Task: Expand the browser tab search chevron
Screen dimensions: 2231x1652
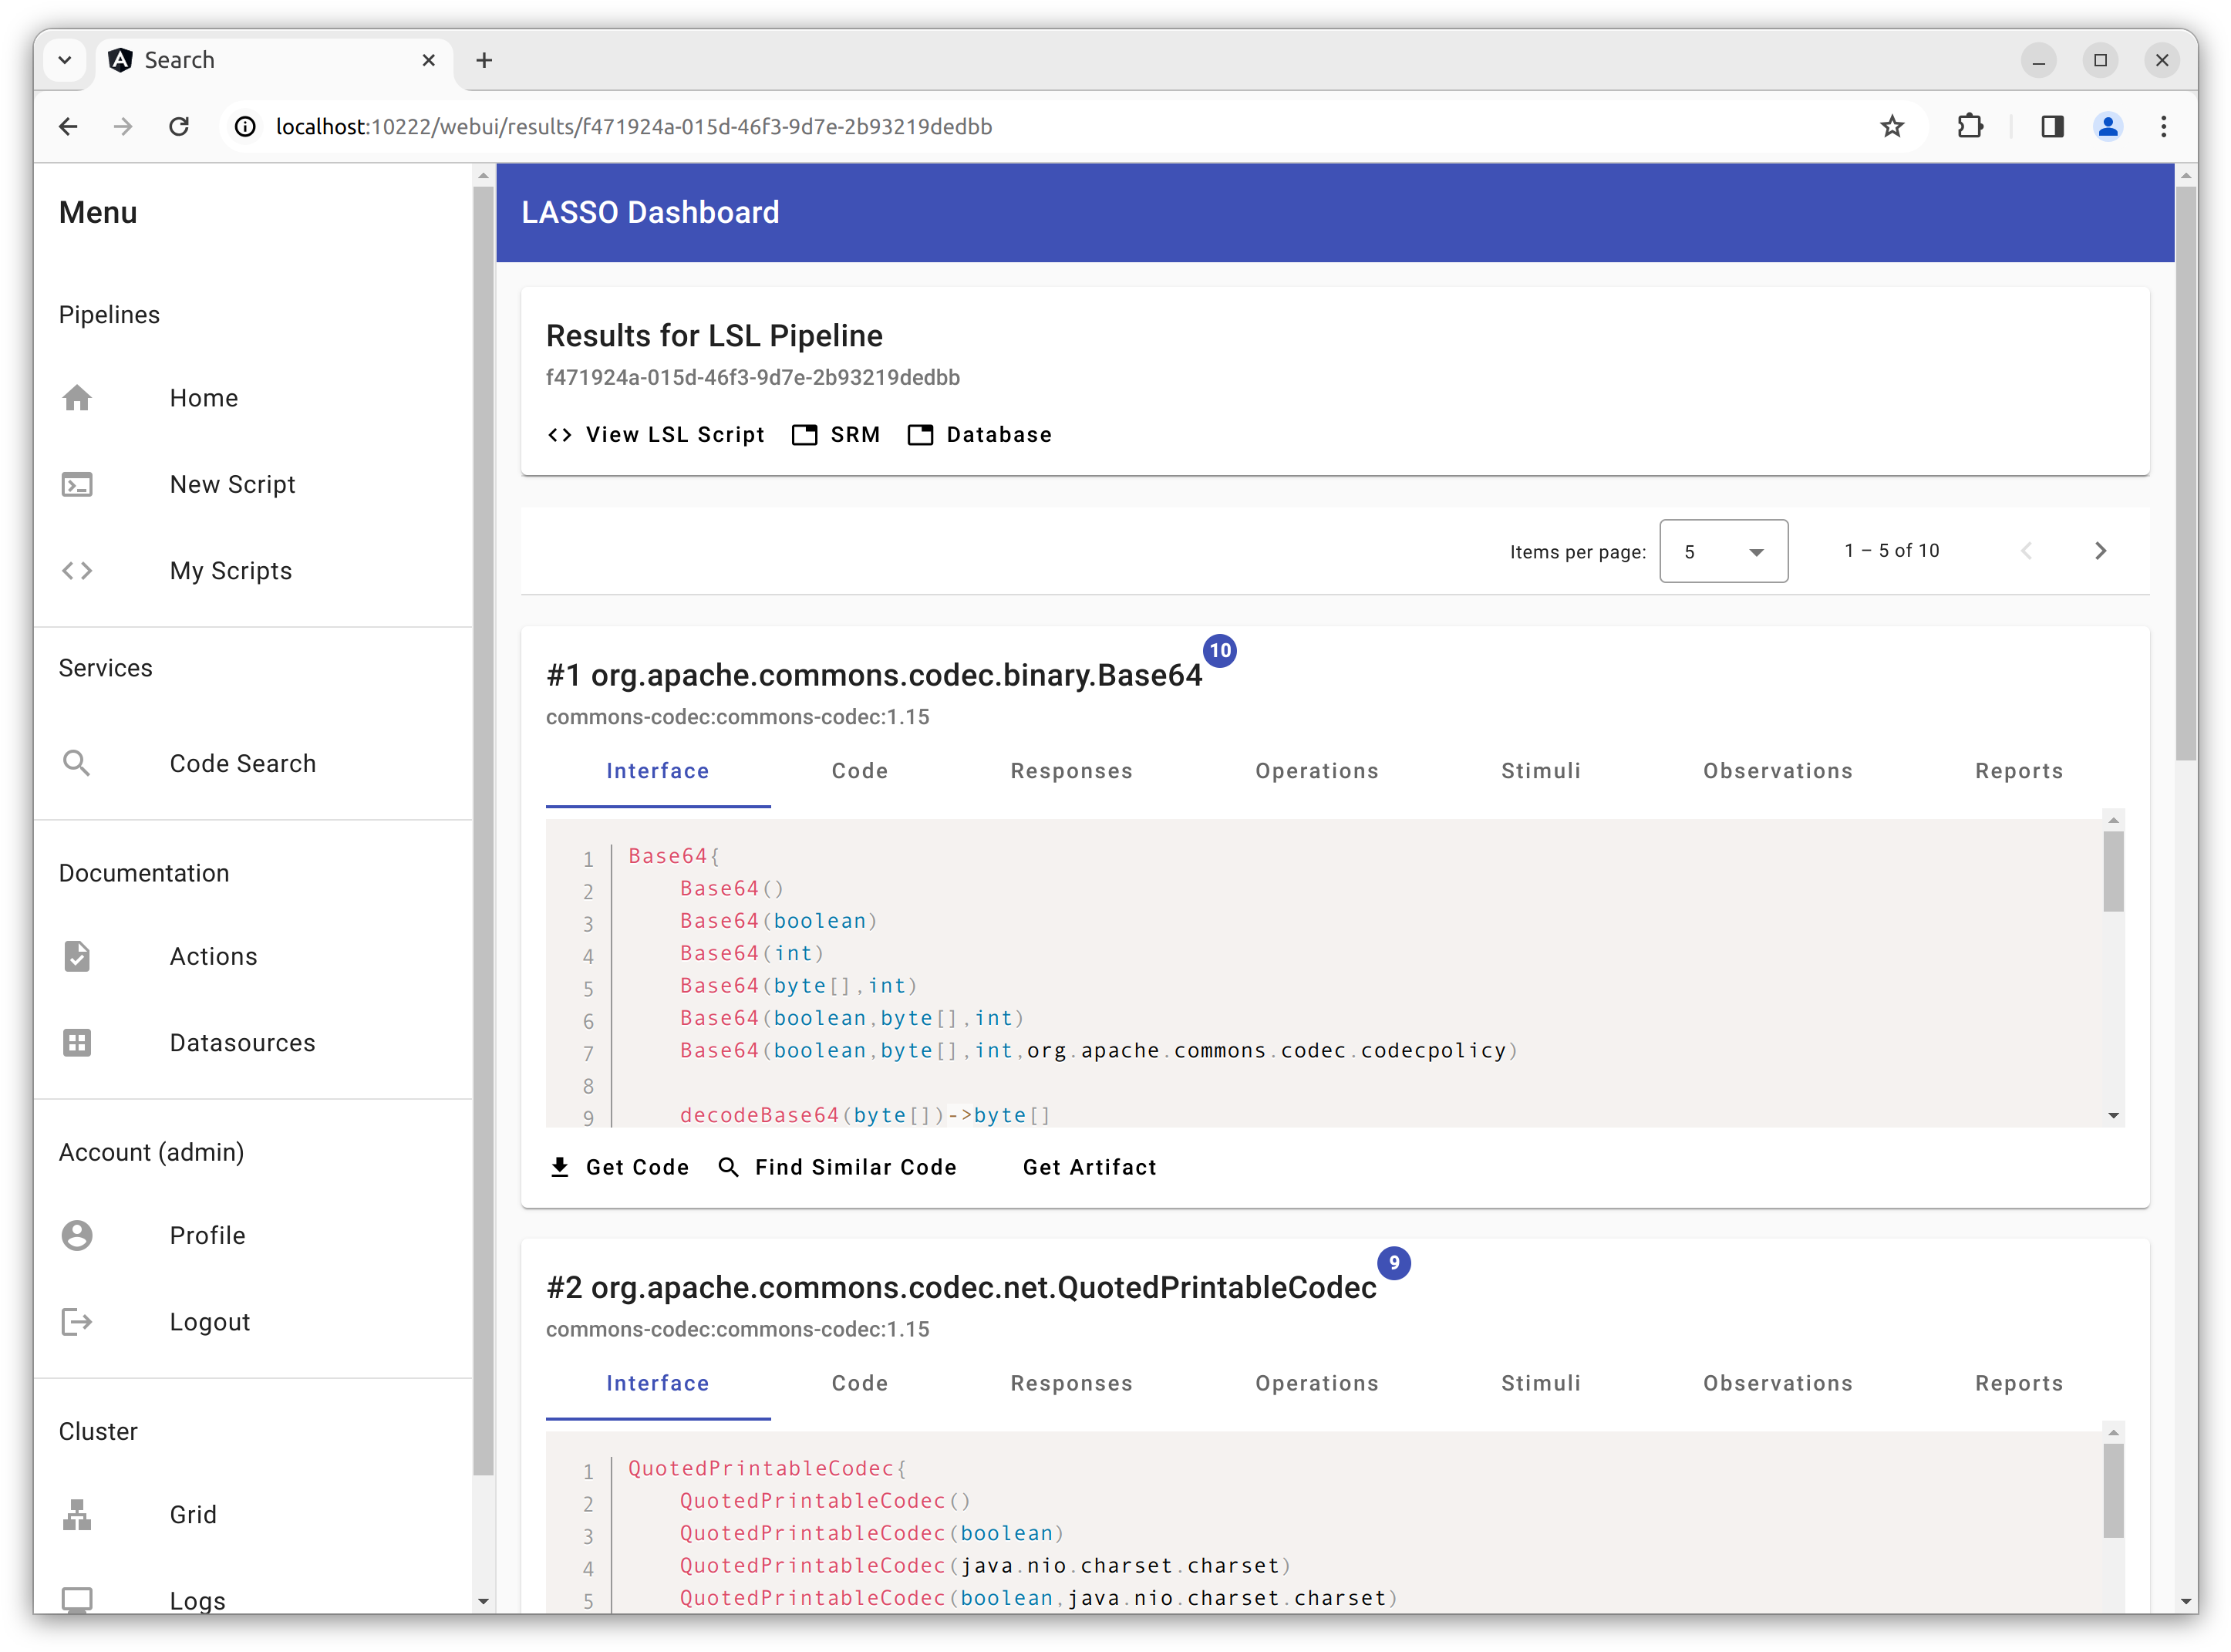Action: coord(65,60)
